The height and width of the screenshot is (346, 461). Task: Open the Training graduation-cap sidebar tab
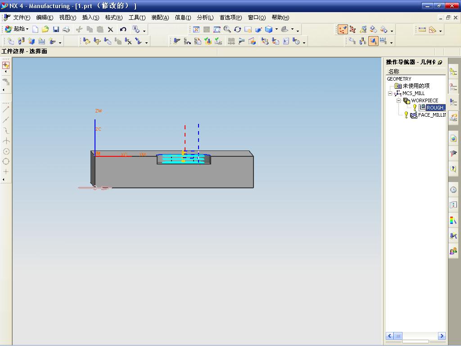point(453,154)
